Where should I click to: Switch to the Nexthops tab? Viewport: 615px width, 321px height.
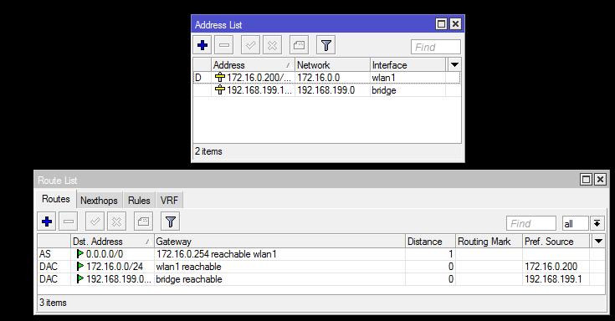99,201
